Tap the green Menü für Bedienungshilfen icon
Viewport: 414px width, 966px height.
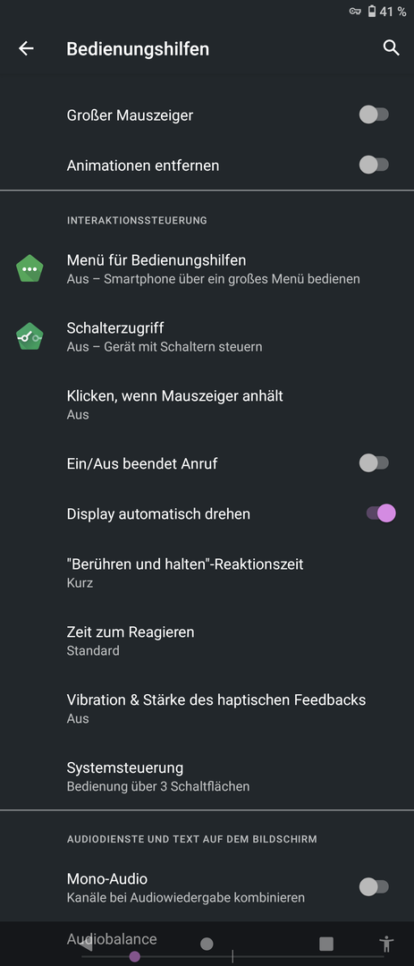pyautogui.click(x=30, y=269)
